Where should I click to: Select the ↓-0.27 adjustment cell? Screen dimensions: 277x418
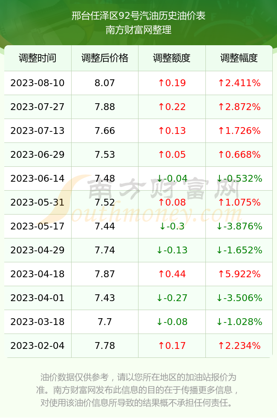[172, 298]
